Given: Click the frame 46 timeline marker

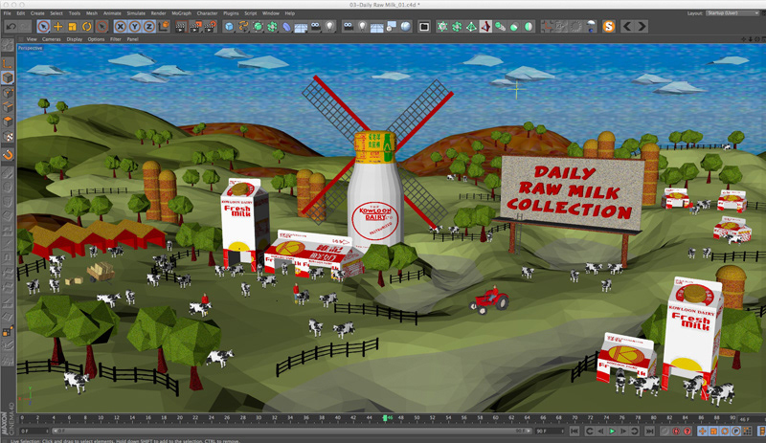Looking at the screenshot, I should click(x=386, y=418).
